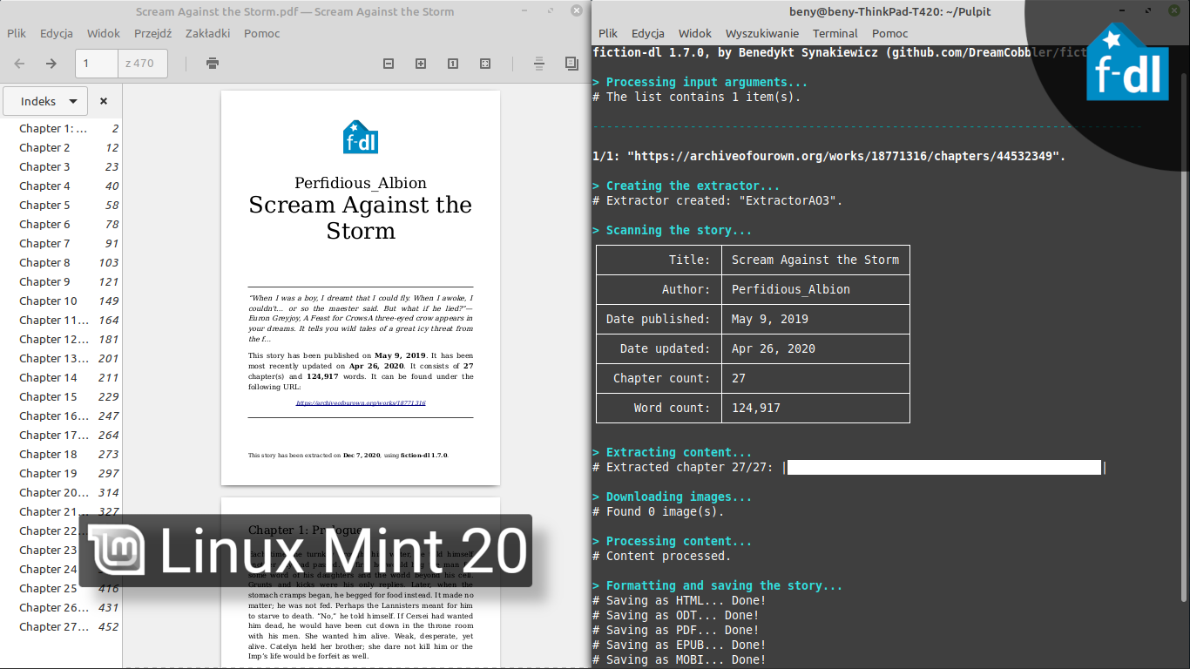Toggle continuous page view icon

(x=539, y=64)
